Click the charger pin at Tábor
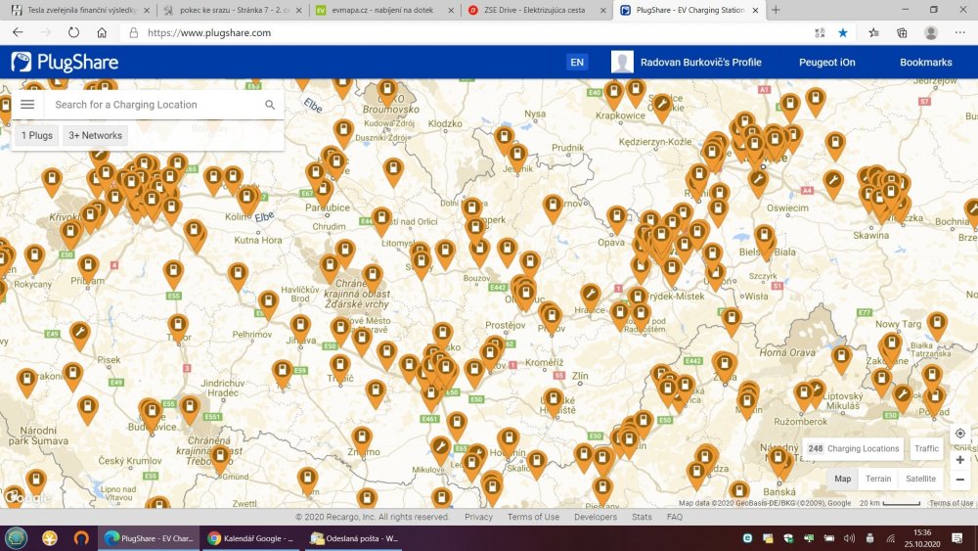This screenshot has width=978, height=551. point(178,328)
